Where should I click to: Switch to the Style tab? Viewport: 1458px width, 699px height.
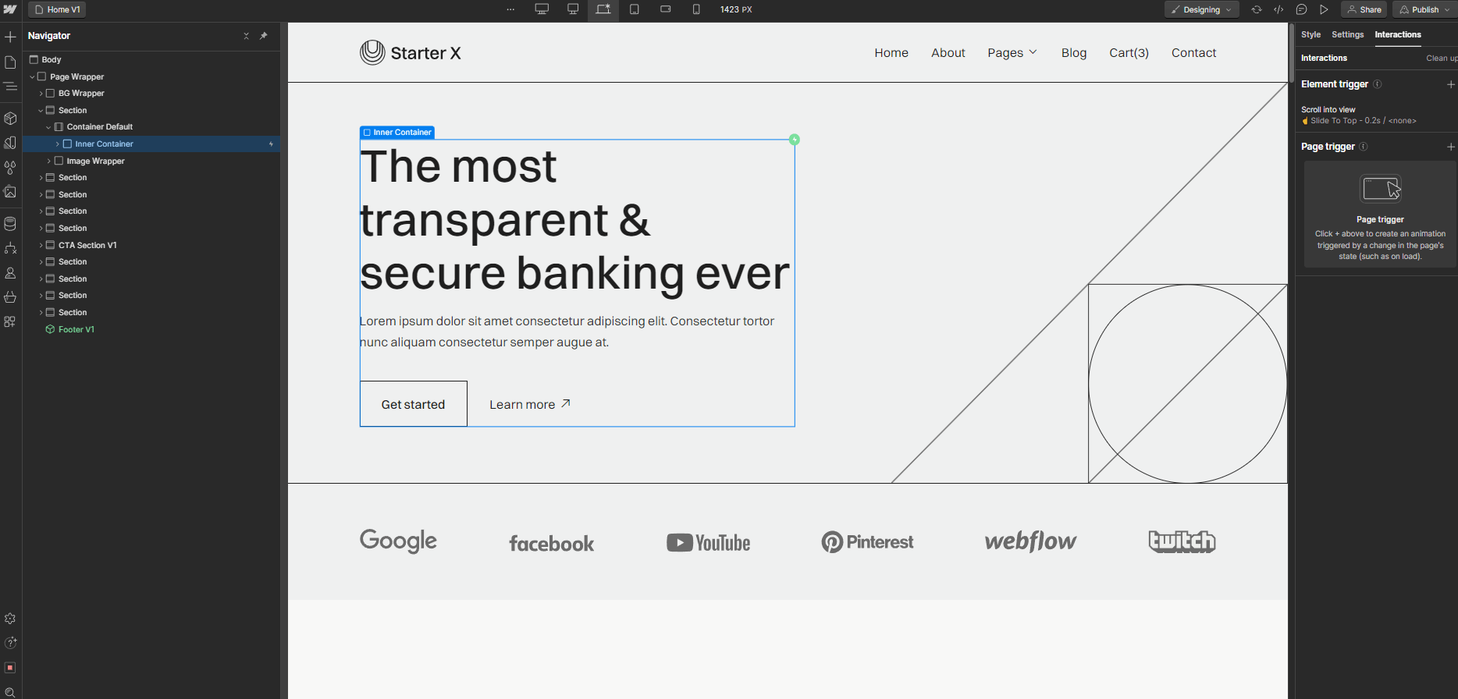coord(1310,34)
